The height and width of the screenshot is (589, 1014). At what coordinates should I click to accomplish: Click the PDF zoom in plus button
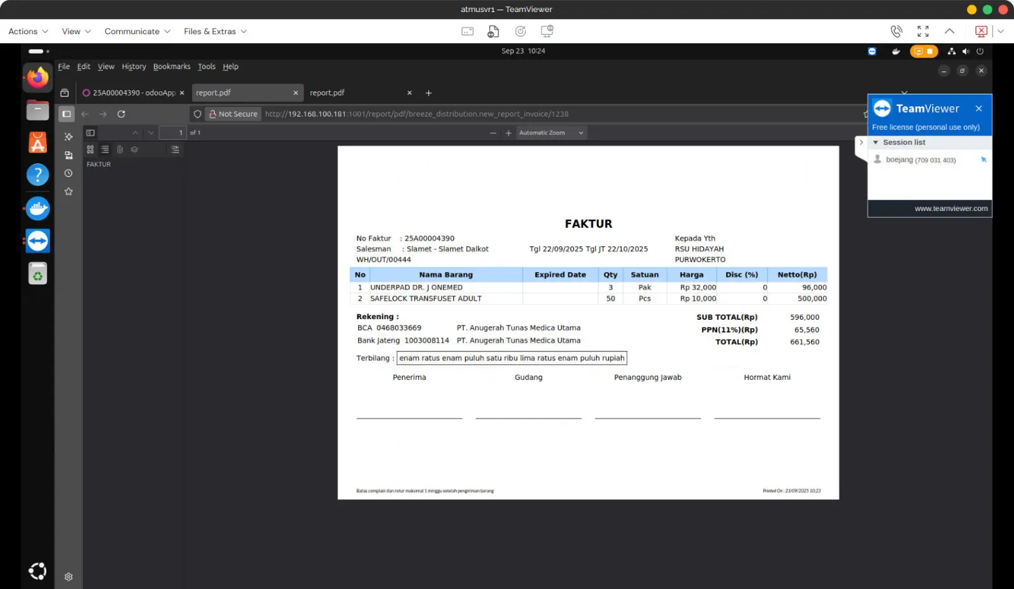coord(508,133)
